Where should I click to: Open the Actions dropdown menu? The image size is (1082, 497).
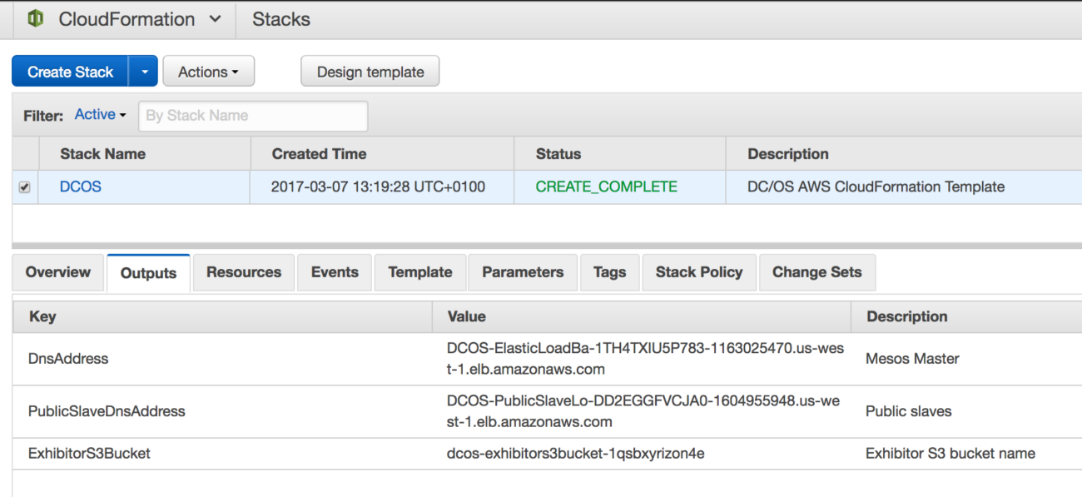208,72
